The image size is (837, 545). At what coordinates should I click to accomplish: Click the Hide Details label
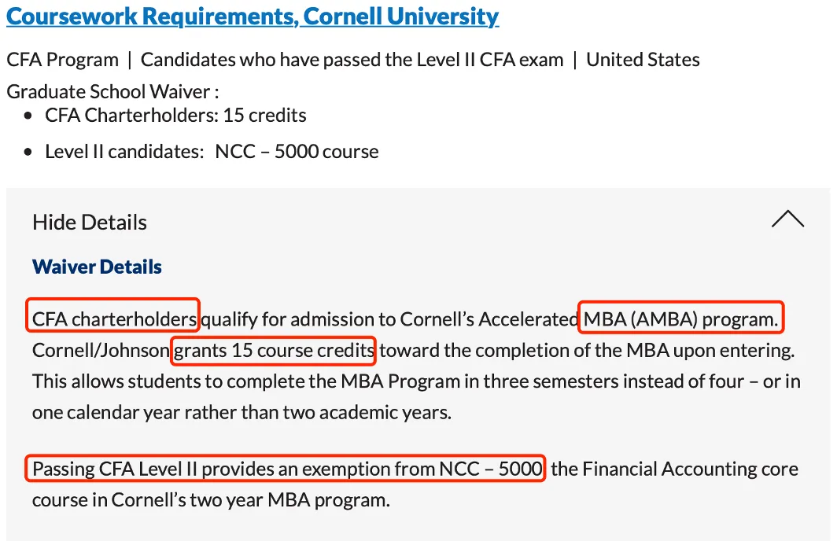90,223
